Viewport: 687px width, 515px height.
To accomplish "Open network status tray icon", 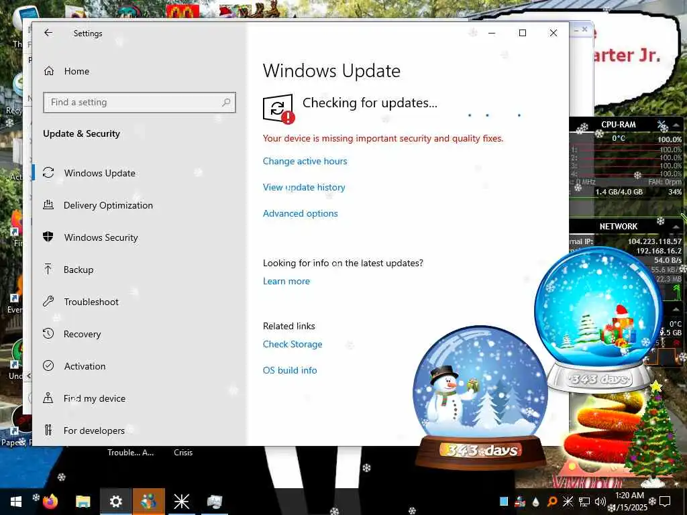I will [x=584, y=502].
